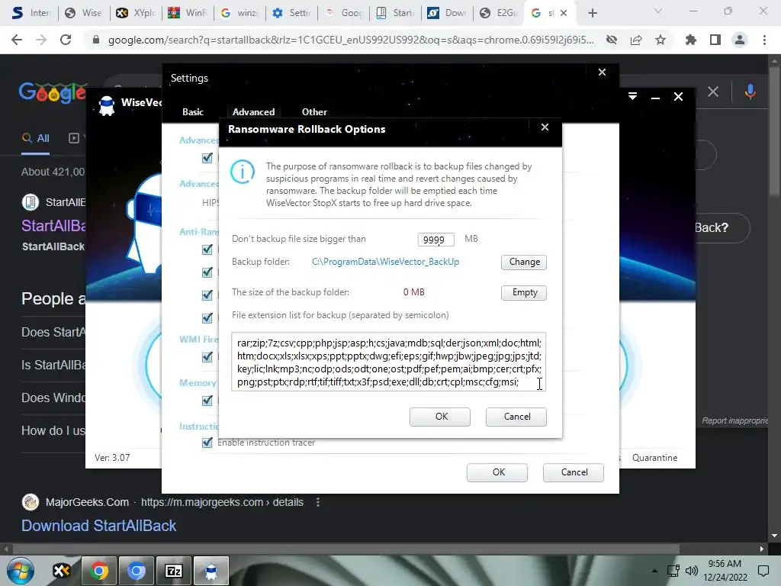Click the WiseVector logo icon
This screenshot has width=781, height=586.
[107, 105]
